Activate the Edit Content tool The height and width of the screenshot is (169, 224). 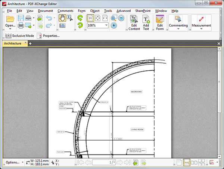point(134,22)
